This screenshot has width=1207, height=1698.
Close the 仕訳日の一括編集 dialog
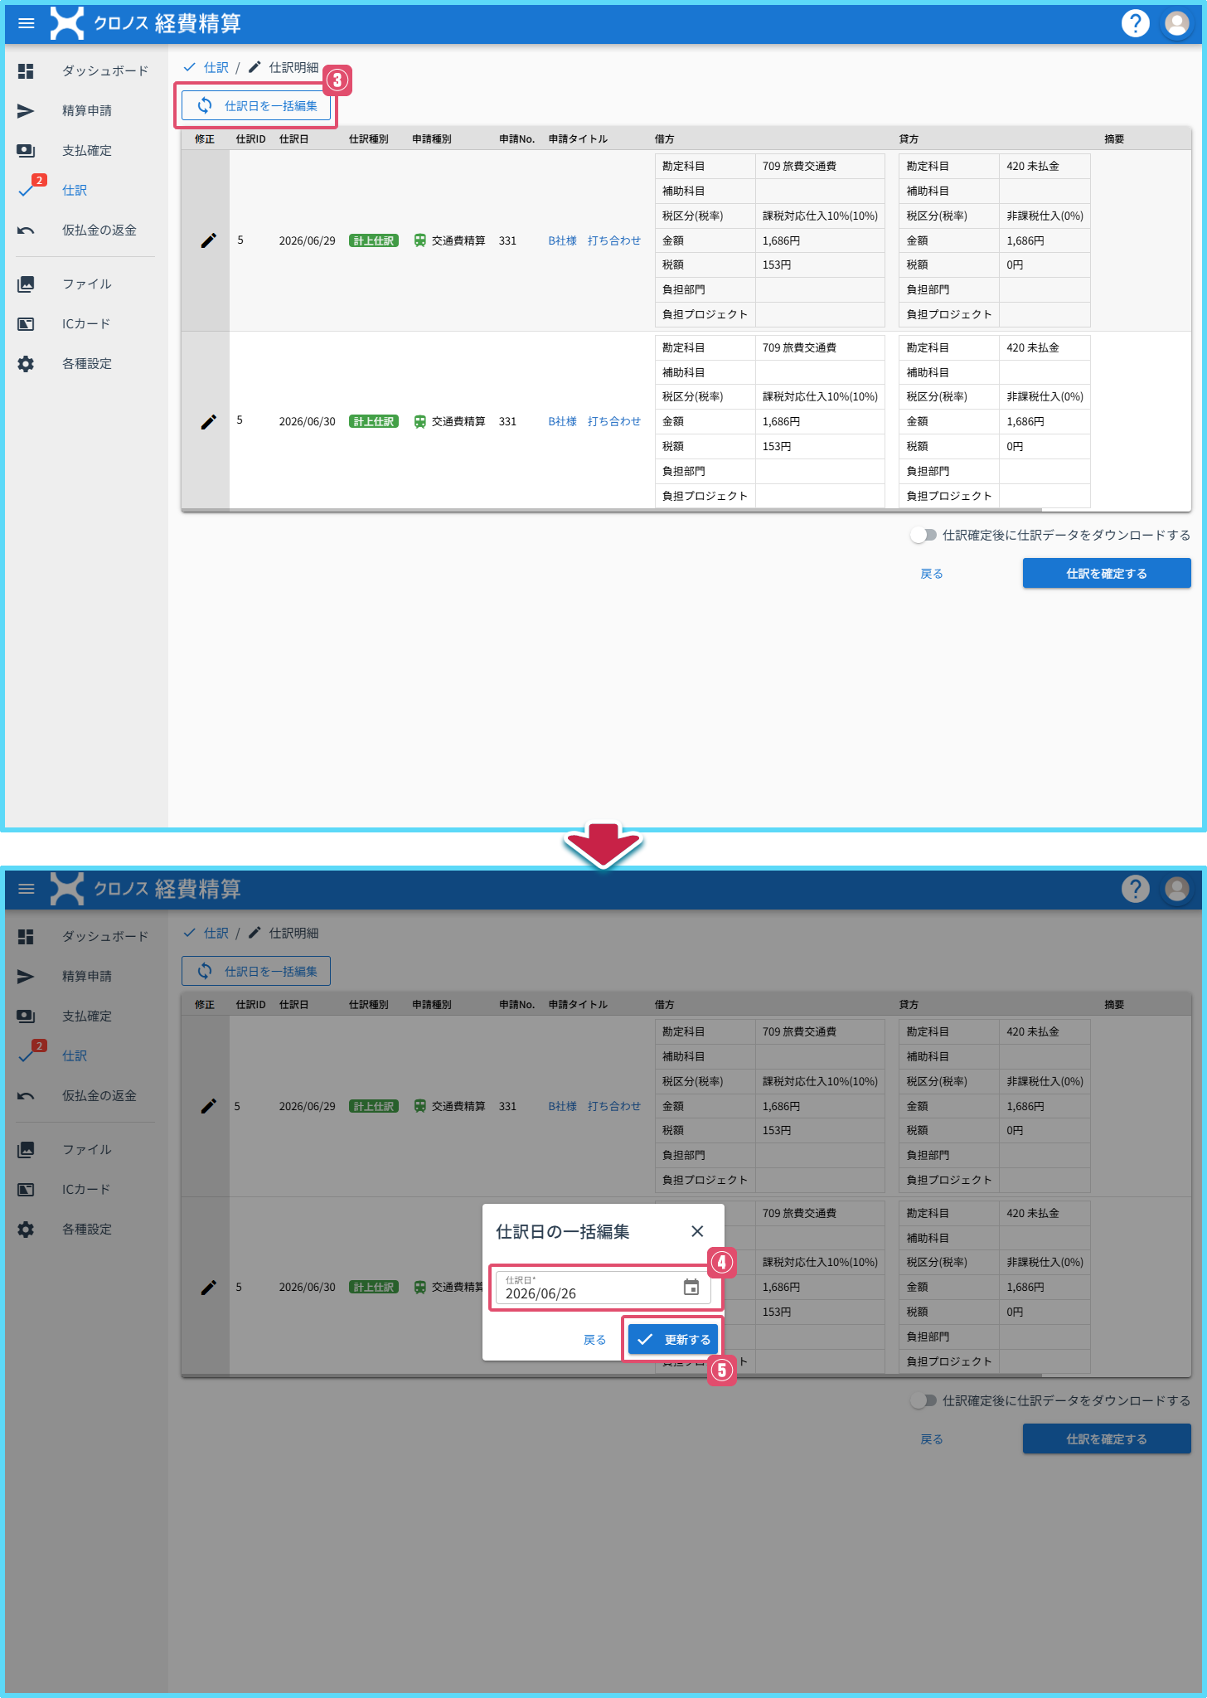coord(697,1231)
